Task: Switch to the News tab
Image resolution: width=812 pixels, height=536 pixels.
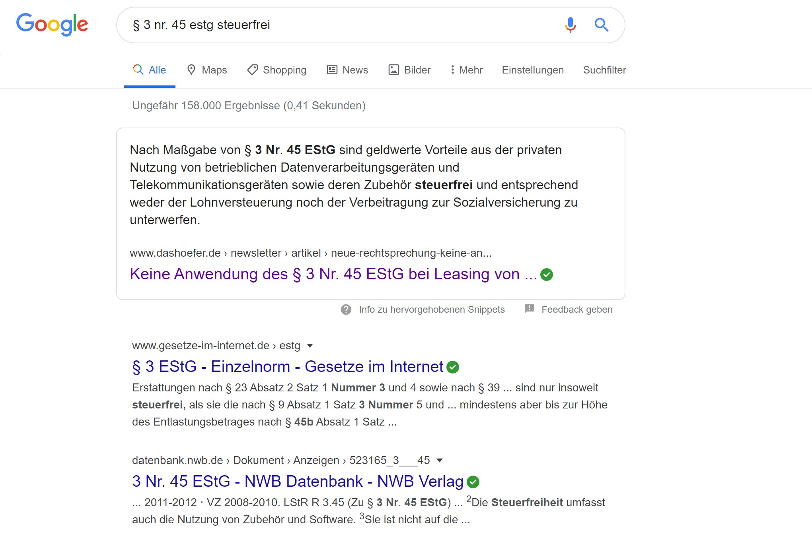Action: [348, 70]
